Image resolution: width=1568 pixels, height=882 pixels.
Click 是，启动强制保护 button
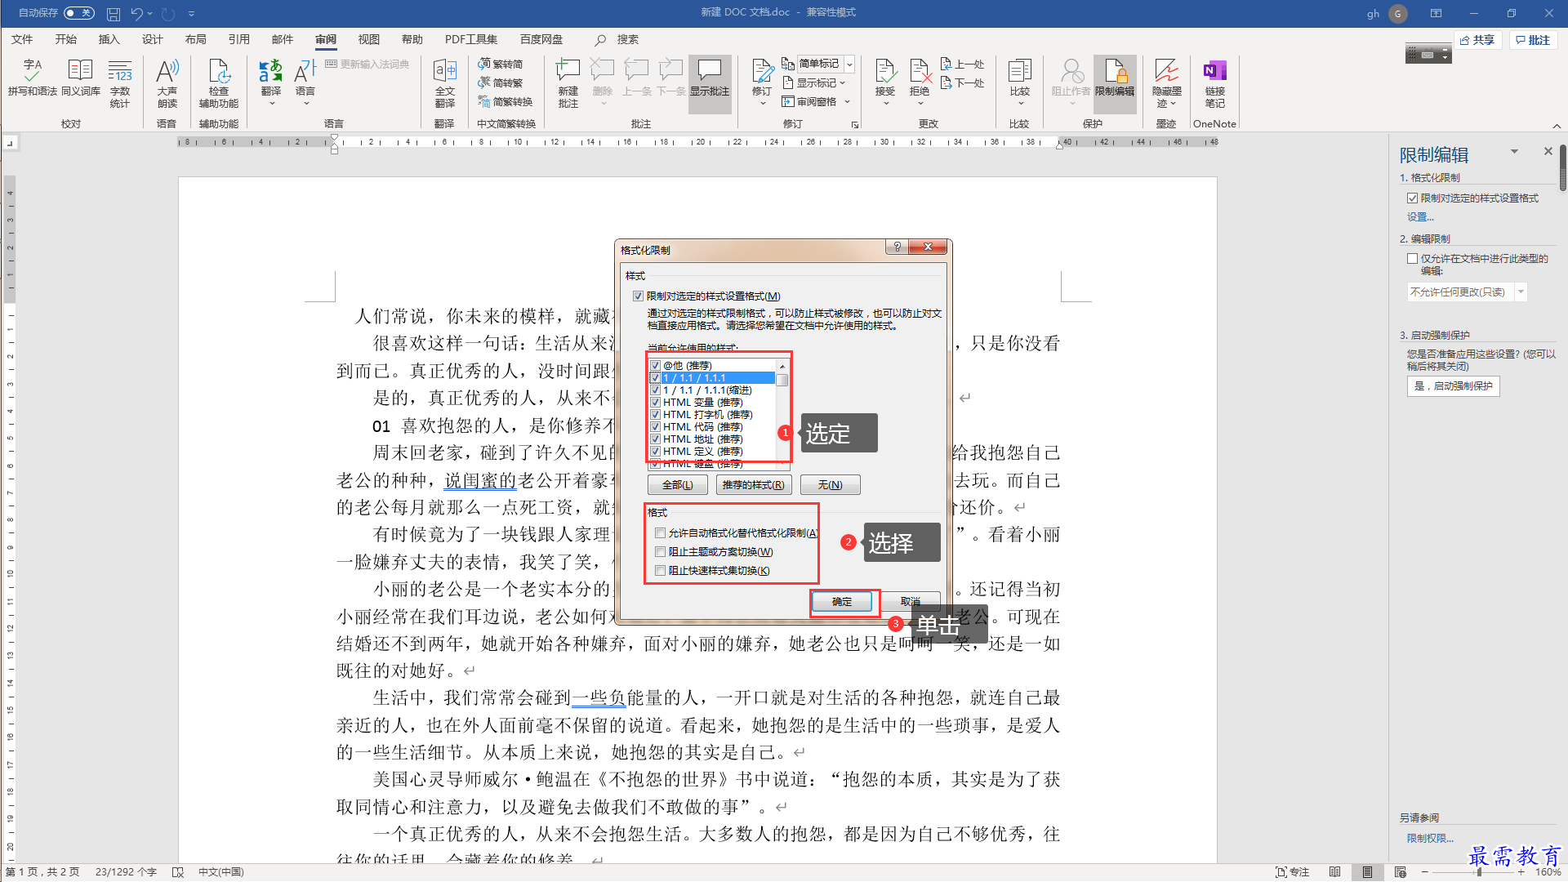pyautogui.click(x=1453, y=386)
